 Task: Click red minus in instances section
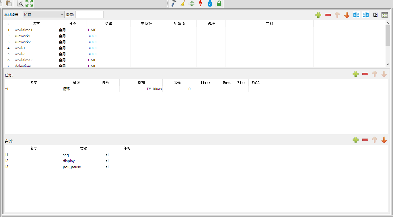(365, 140)
